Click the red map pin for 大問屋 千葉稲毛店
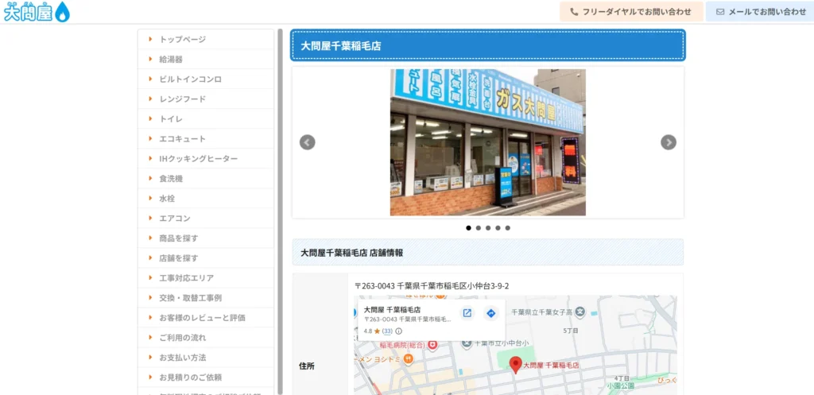 514,365
